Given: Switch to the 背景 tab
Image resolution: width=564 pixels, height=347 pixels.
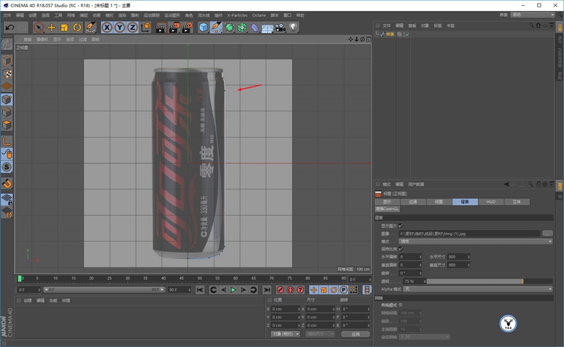Looking at the screenshot, I should [x=465, y=202].
